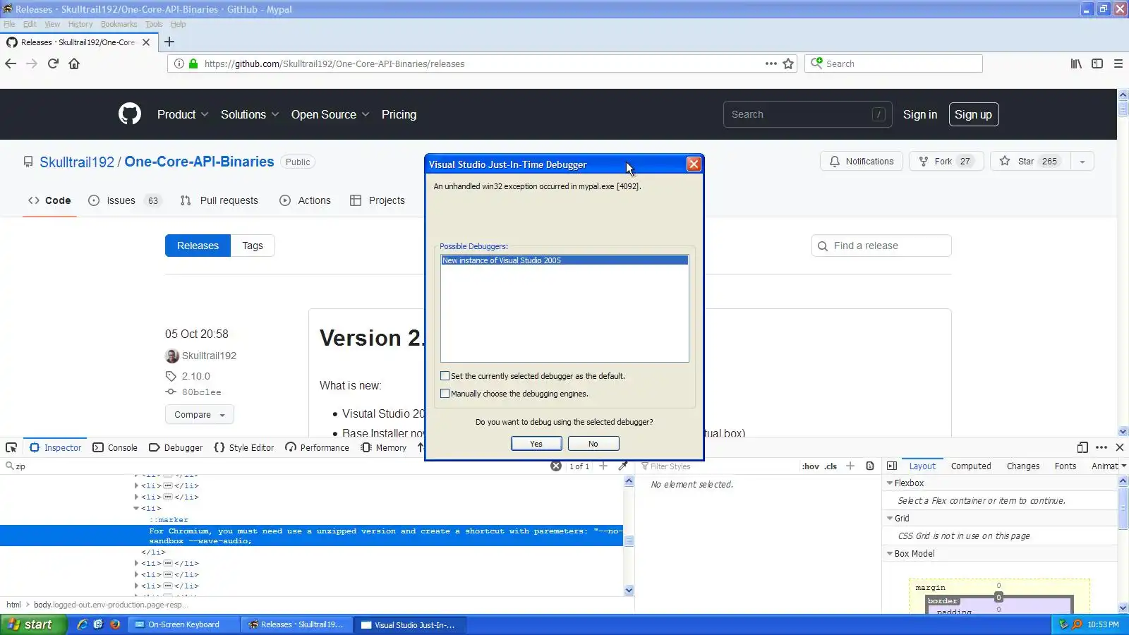
Task: Select 'New instance of Visual Studio 2005' debugger
Action: (x=564, y=260)
